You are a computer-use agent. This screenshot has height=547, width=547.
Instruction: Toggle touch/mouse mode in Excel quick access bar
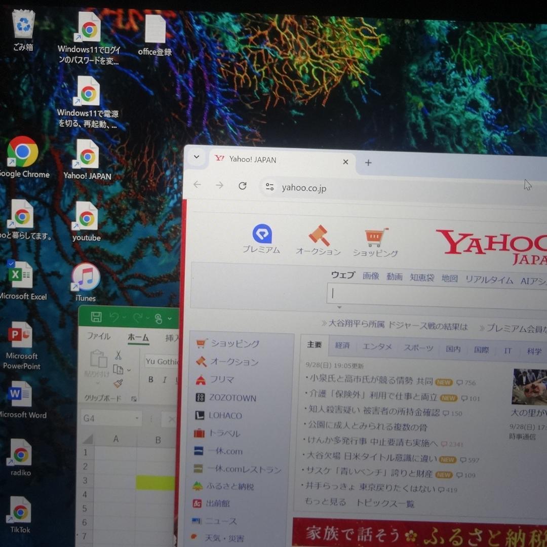[x=159, y=319]
